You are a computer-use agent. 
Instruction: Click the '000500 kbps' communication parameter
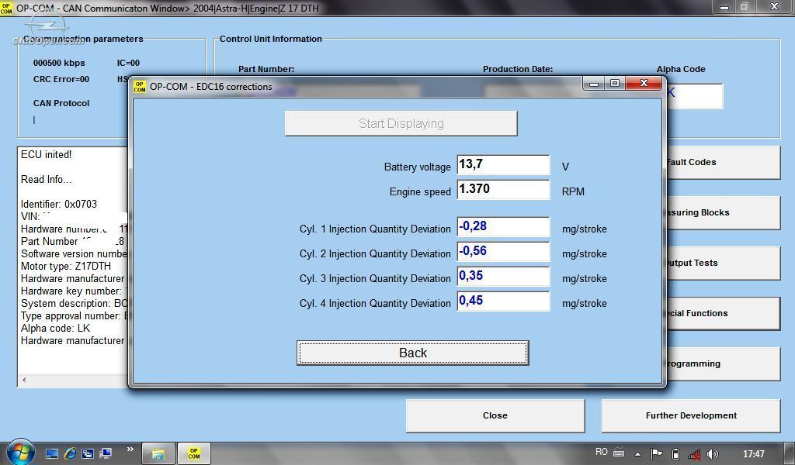pyautogui.click(x=59, y=64)
